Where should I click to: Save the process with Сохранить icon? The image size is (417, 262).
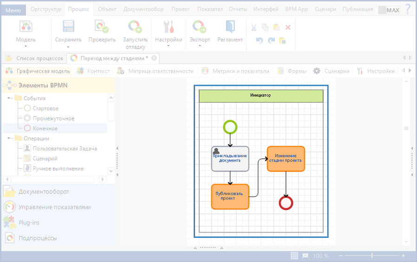(68, 26)
